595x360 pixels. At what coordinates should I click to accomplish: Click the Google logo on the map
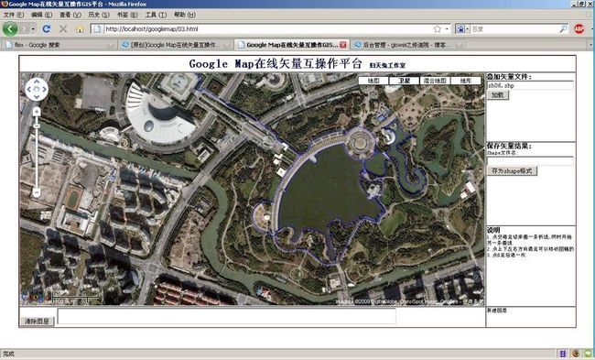35,297
